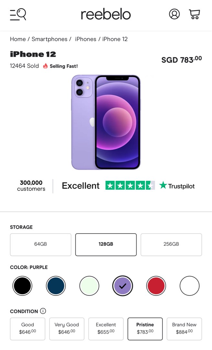The width and height of the screenshot is (212, 350).
Task: Click the iPhone 12 breadcrumb link
Action: point(115,39)
